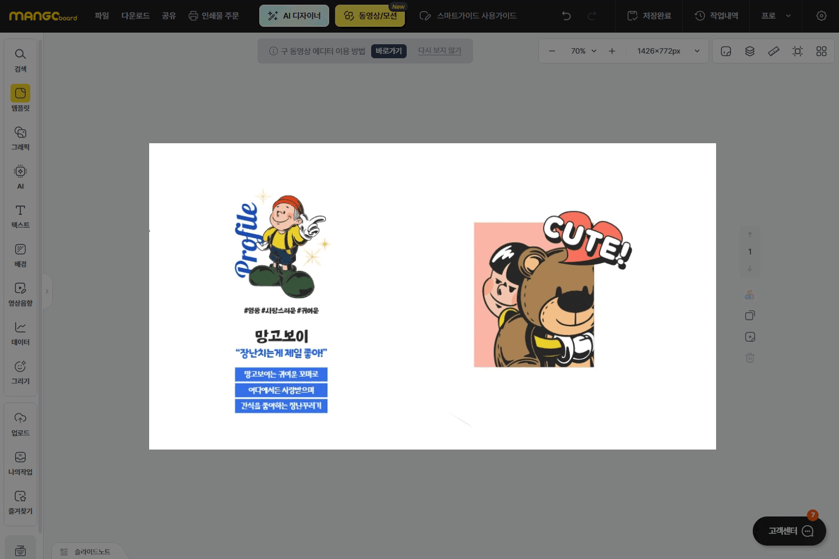The width and height of the screenshot is (839, 559).
Task: Open the layers stack icon
Action: click(750, 51)
